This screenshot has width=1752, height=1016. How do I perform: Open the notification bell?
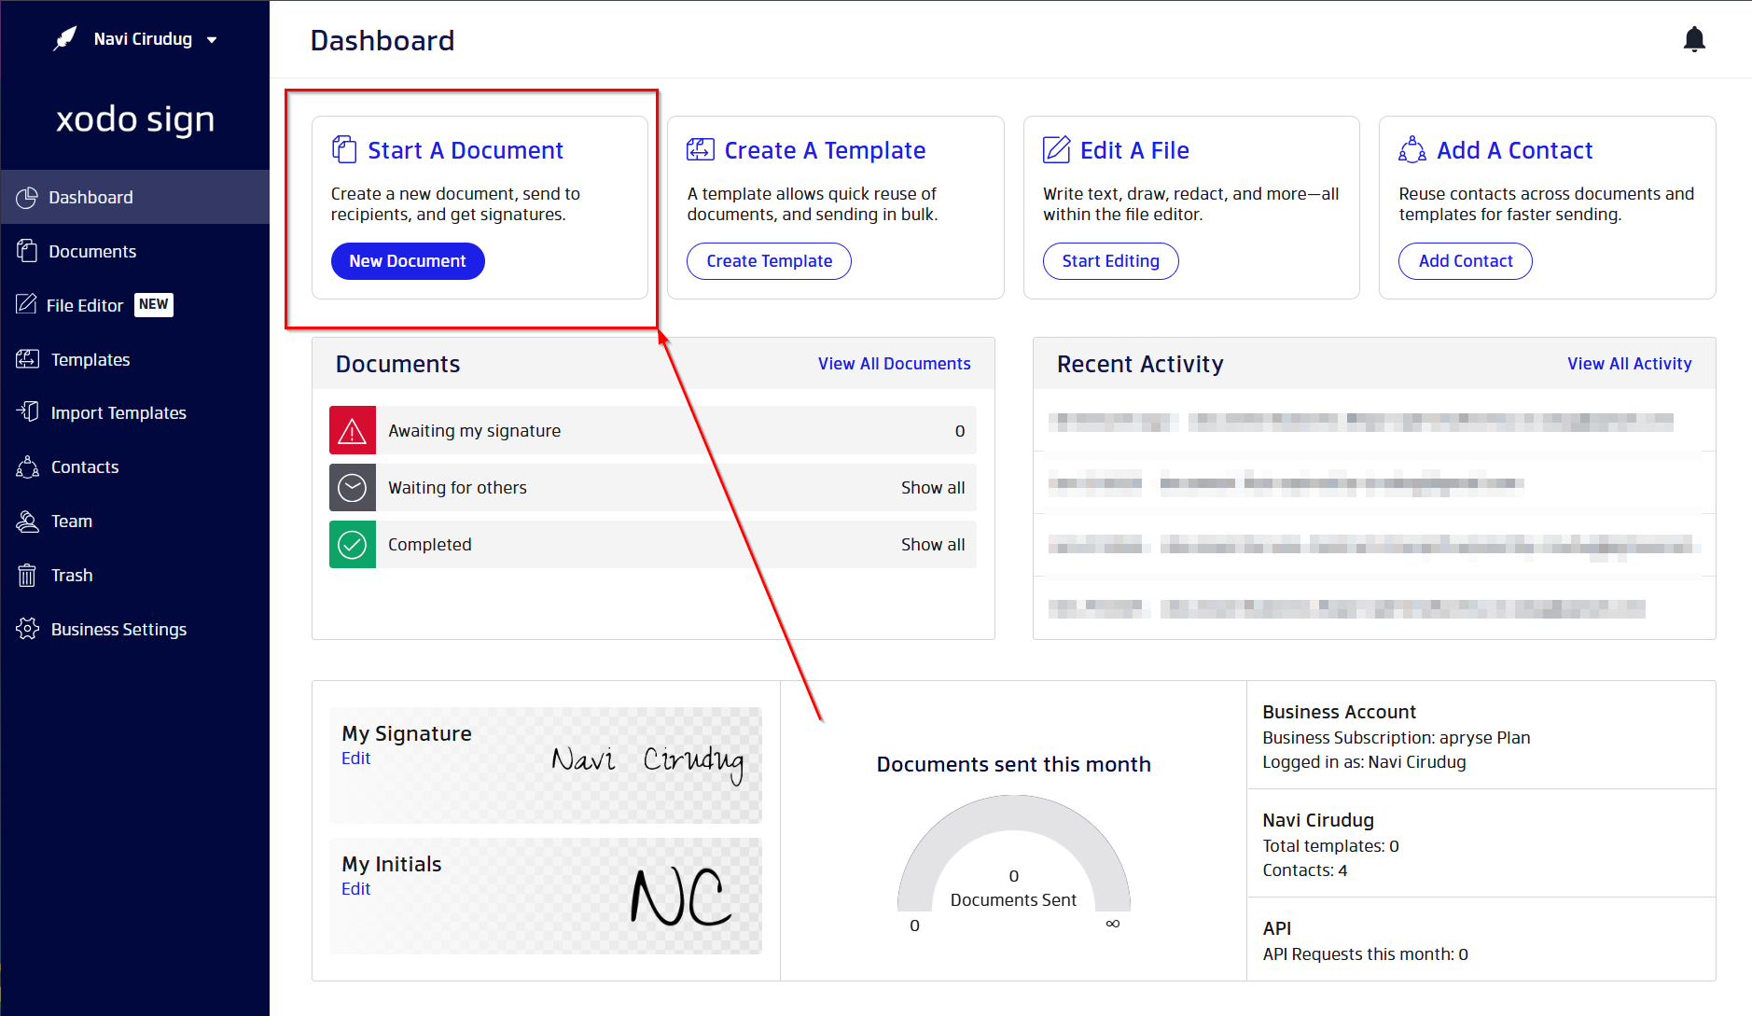(x=1695, y=39)
